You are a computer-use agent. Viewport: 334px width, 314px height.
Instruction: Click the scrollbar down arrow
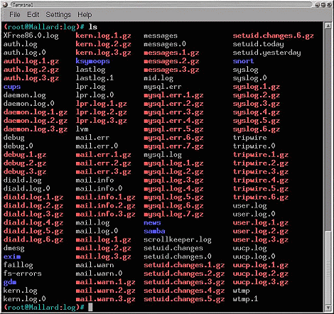pyautogui.click(x=328, y=308)
